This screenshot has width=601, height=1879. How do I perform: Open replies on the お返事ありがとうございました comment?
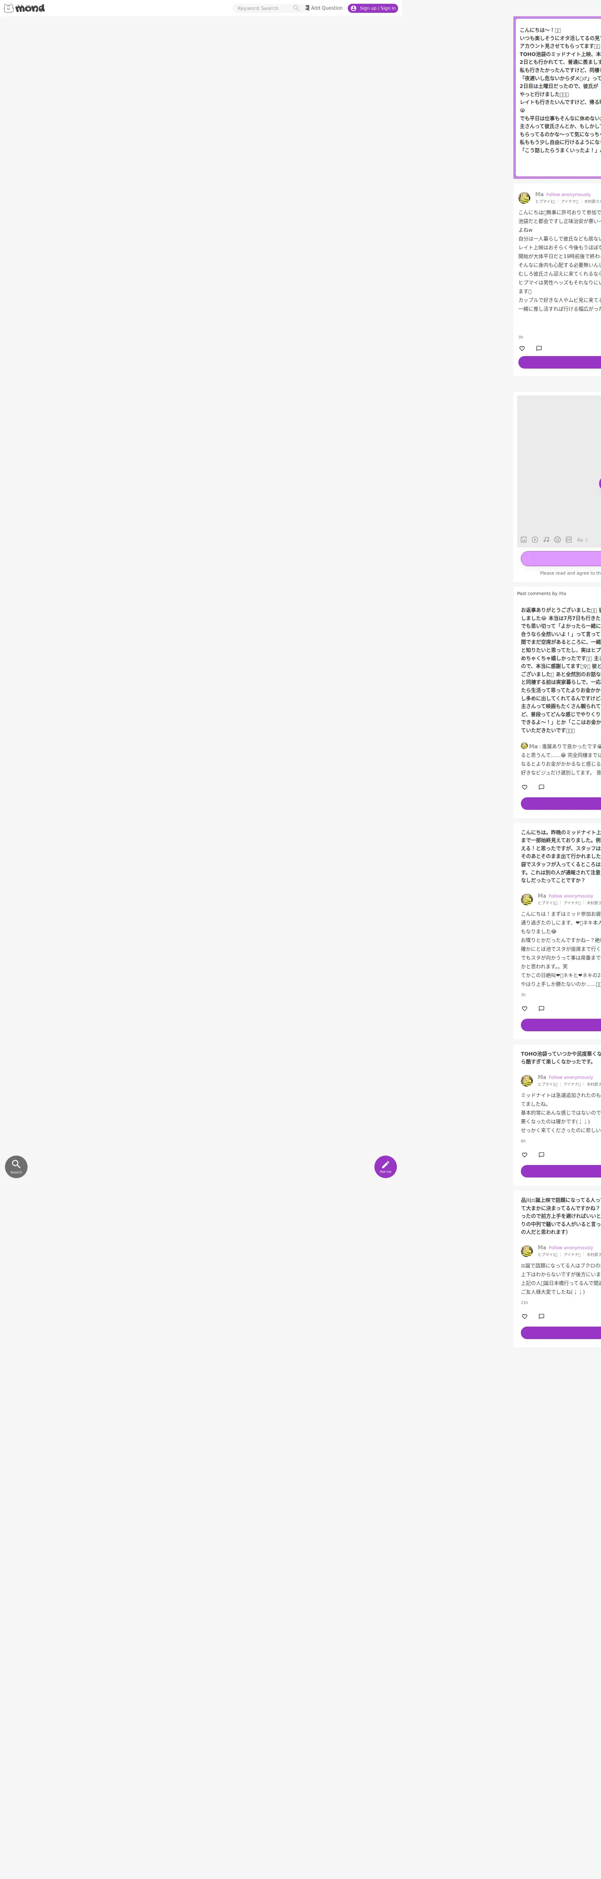[x=541, y=787]
